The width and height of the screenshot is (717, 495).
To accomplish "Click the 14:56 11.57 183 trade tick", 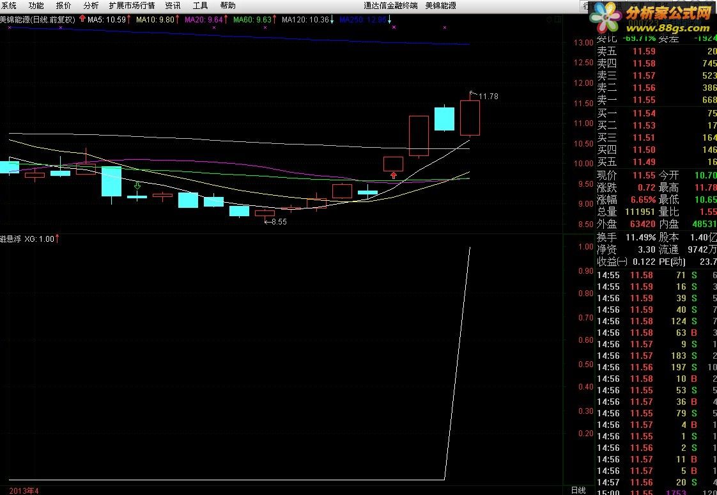I will (657, 356).
